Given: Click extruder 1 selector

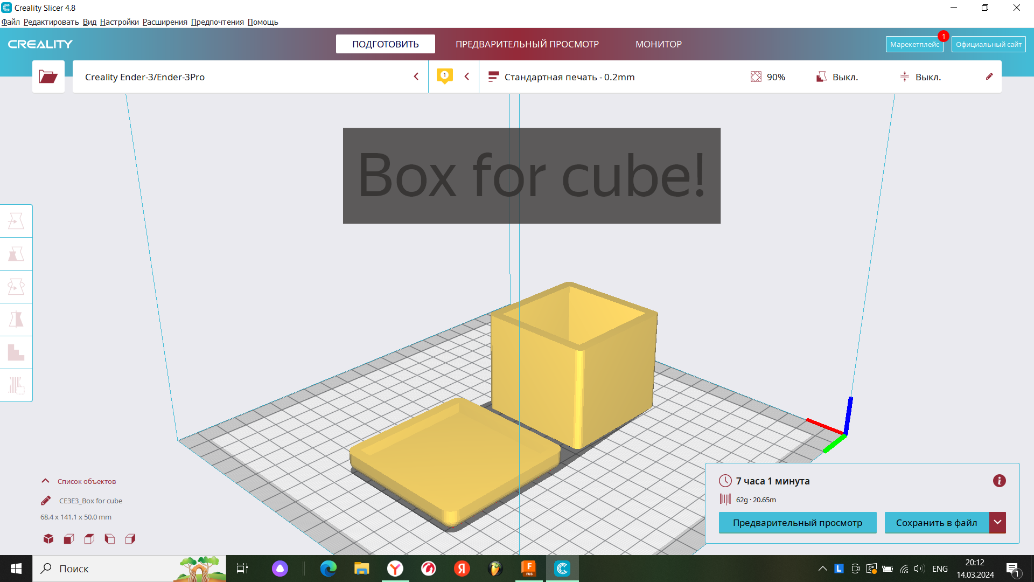Looking at the screenshot, I should [444, 76].
